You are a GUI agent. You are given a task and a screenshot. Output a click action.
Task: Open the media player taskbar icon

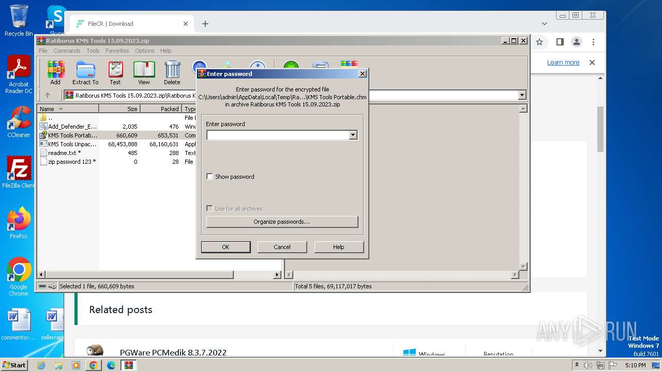tap(76, 365)
